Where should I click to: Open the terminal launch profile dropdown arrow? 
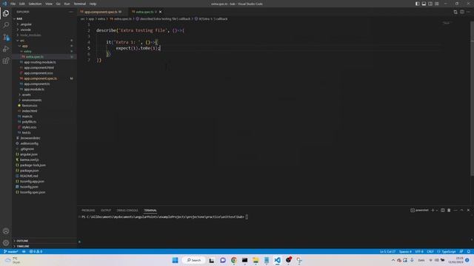coord(437,210)
